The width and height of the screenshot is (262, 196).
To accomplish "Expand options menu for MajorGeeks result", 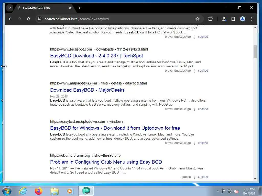I will [x=194, y=109].
